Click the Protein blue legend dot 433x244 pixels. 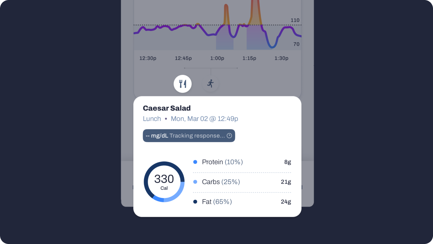[x=195, y=162]
